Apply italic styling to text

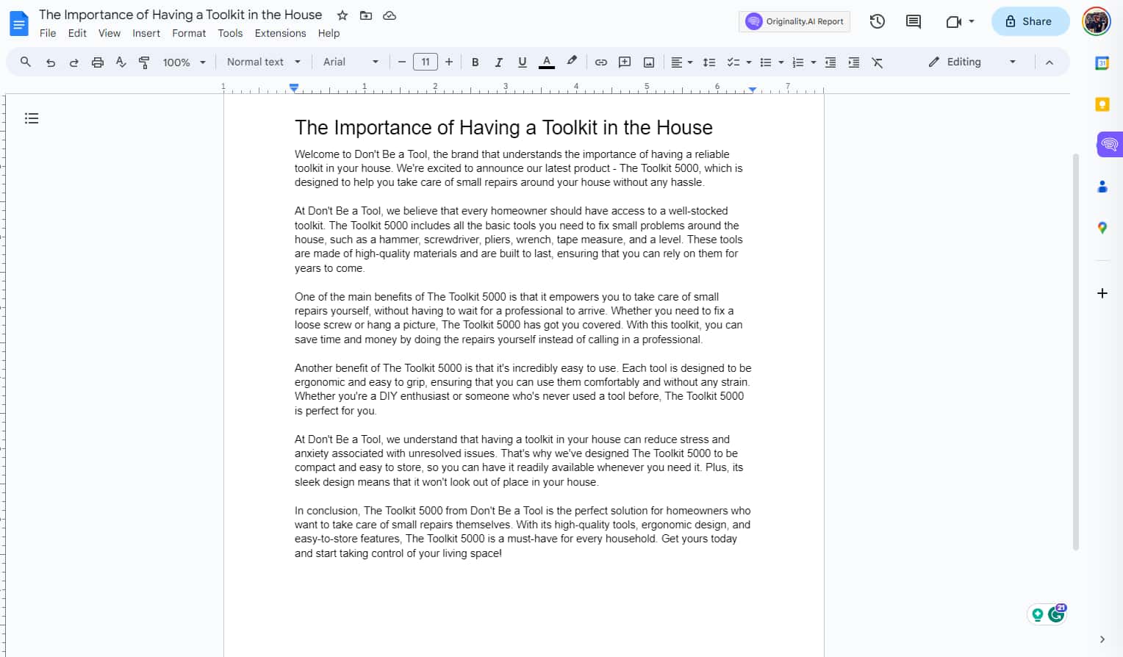(x=498, y=62)
